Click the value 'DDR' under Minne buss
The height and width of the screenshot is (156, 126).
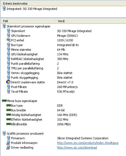(x=60, y=106)
